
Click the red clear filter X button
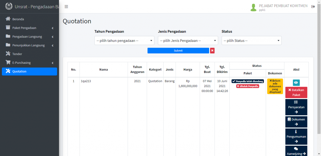point(212,51)
